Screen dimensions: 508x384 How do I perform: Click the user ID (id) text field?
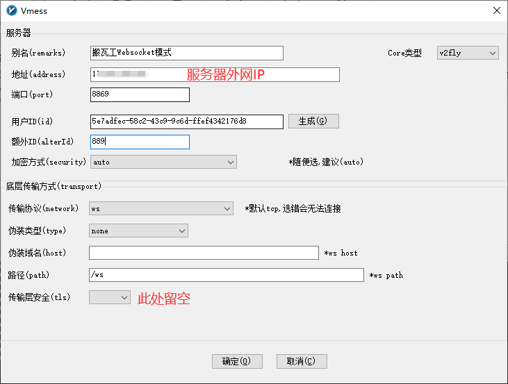[187, 122]
